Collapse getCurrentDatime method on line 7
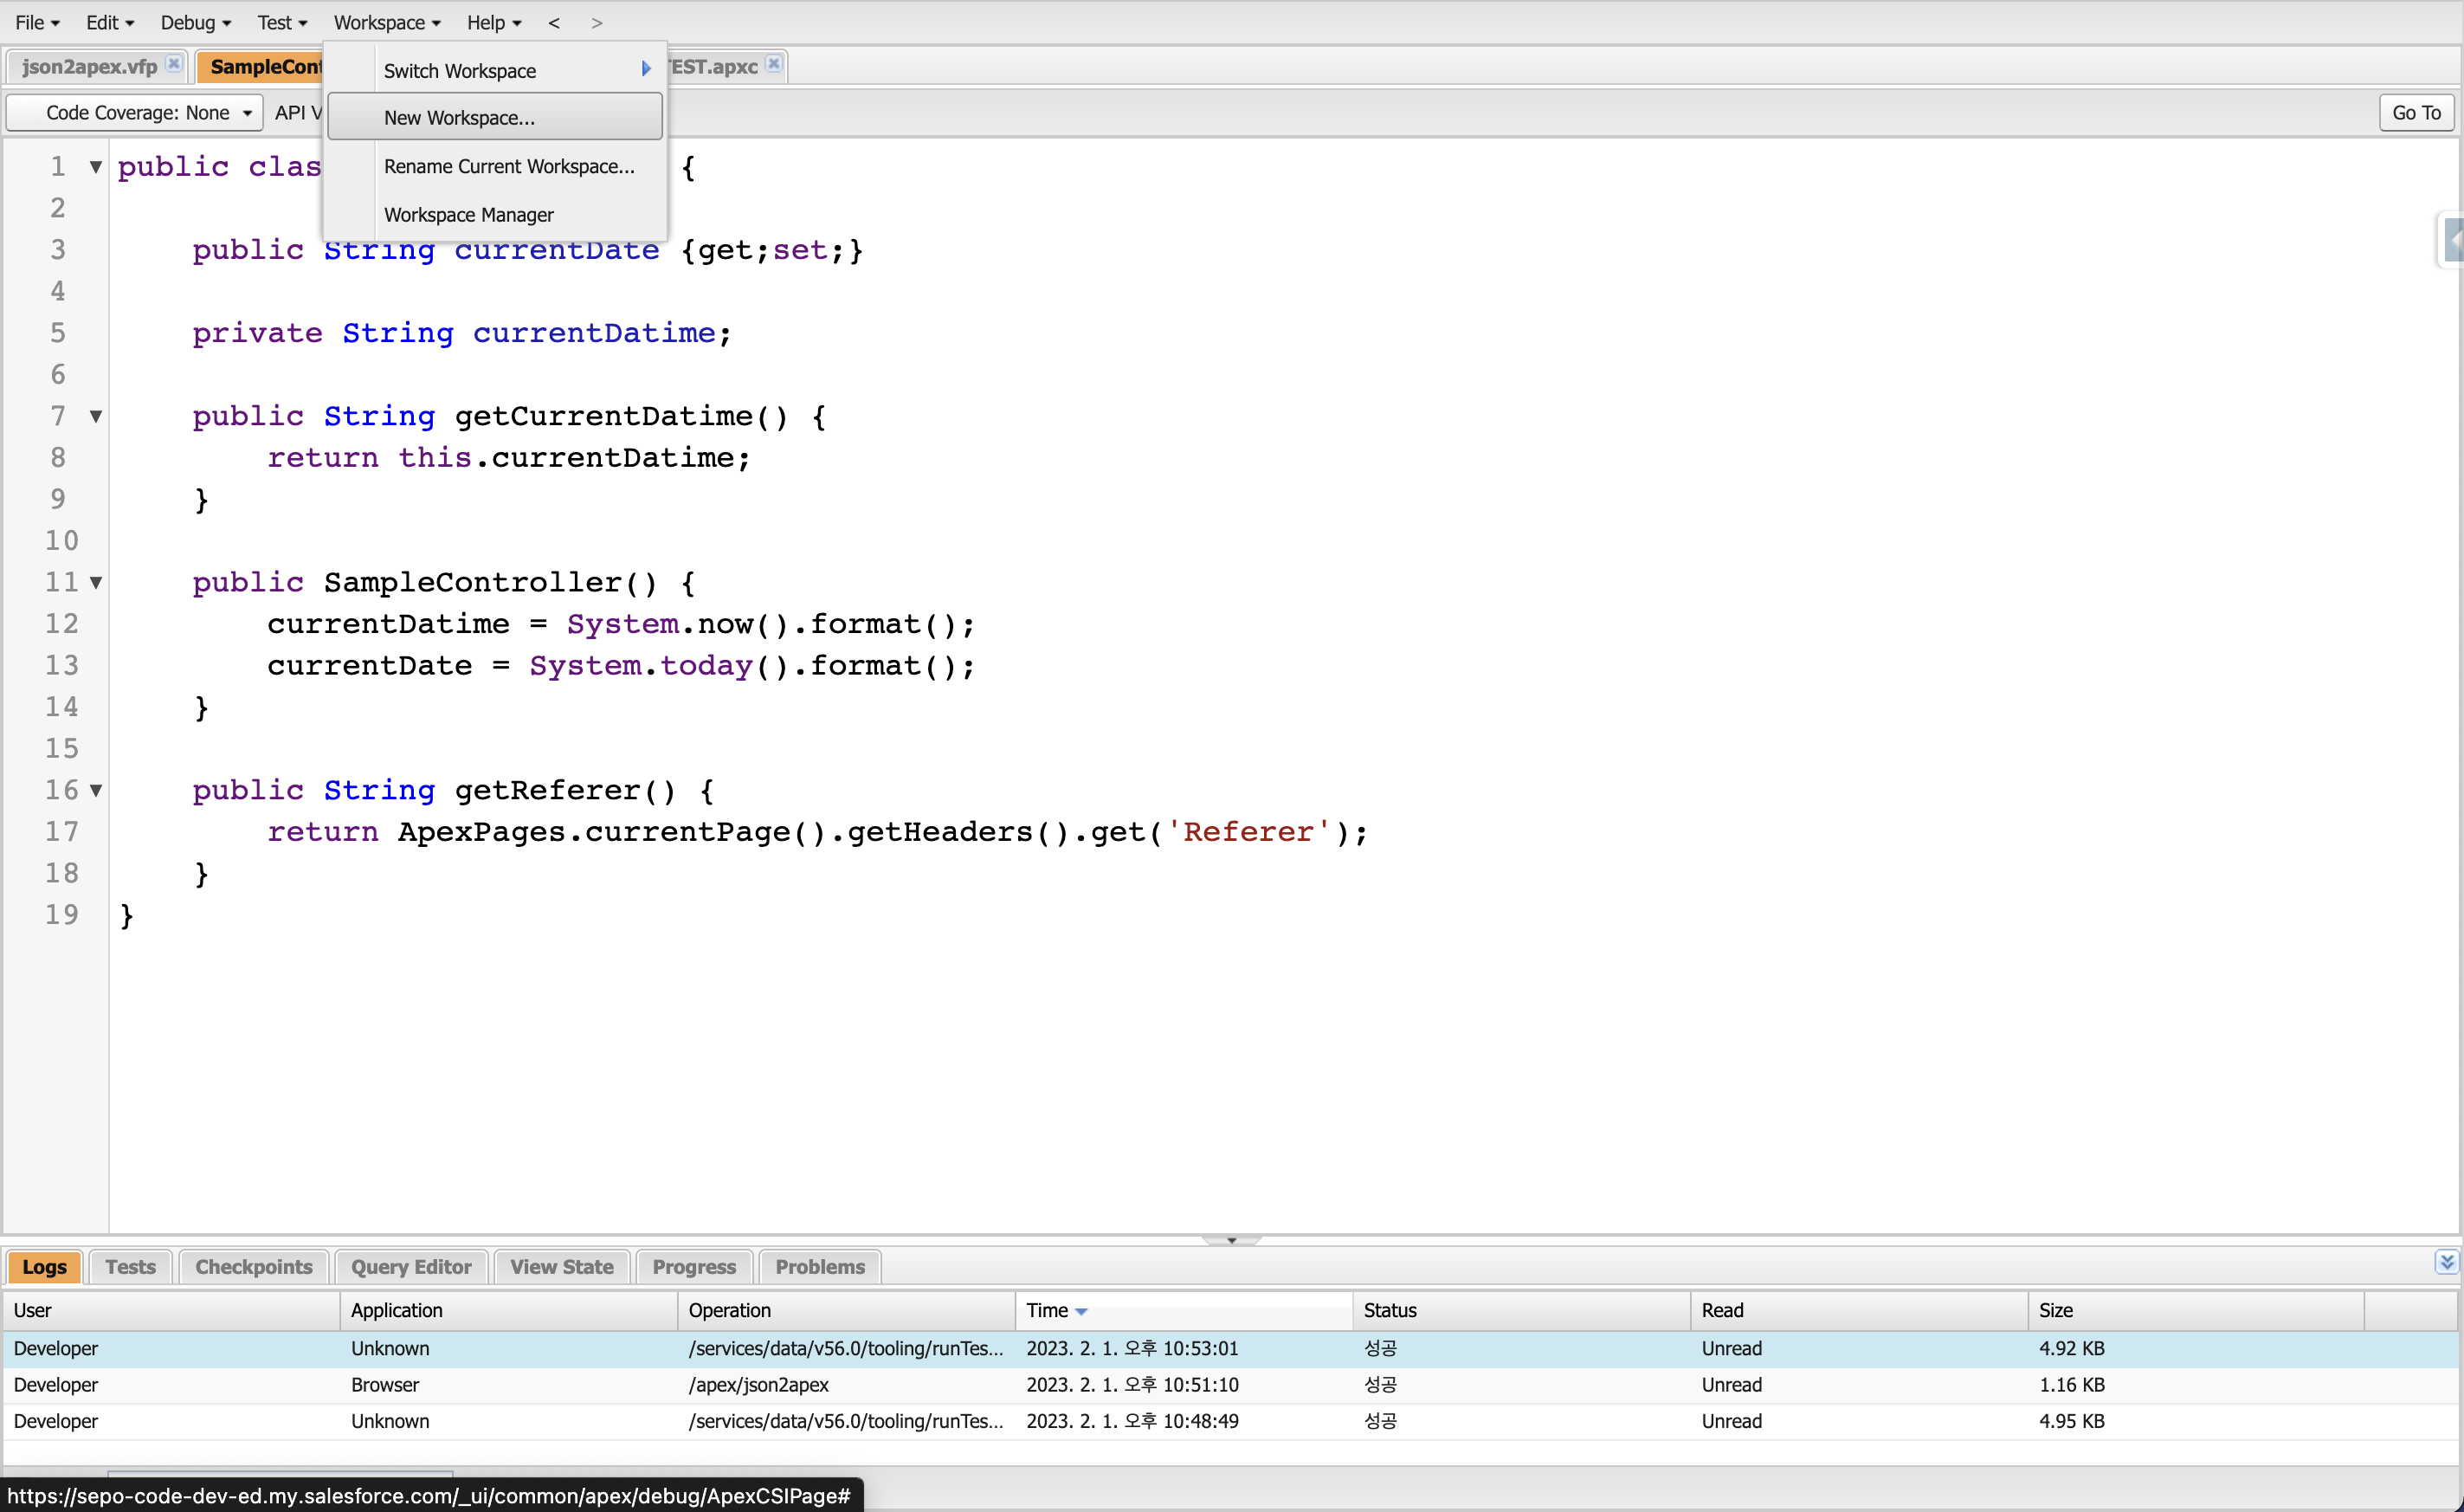The height and width of the screenshot is (1512, 2464). point(96,416)
